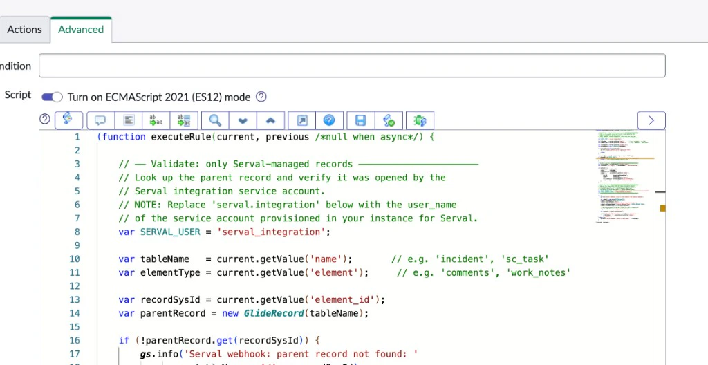
Task: Click the find previous up-arrow icon
Action: 270,120
